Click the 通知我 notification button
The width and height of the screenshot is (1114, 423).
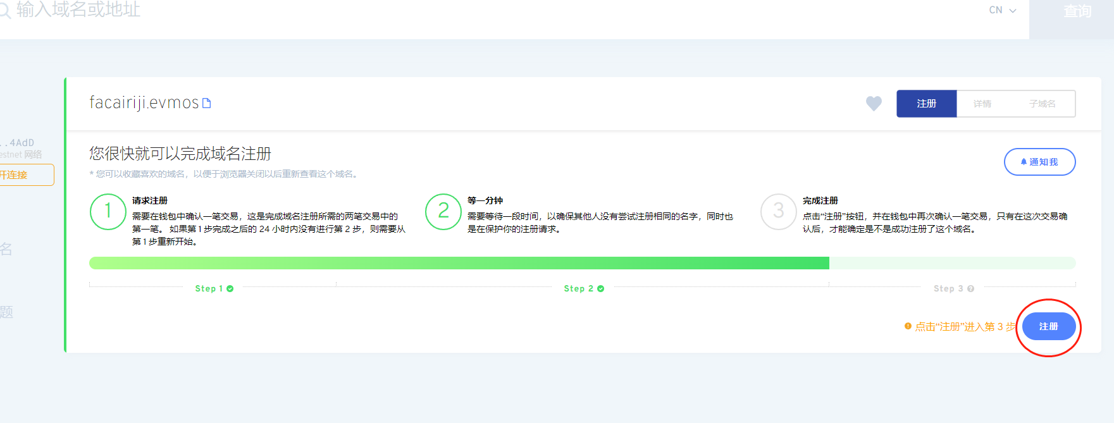point(1039,162)
